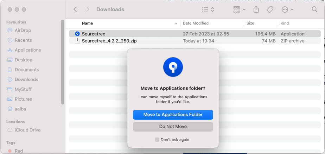Image resolution: width=325 pixels, height=154 pixels.
Task: Click the ZIP archive kind cell
Action: pyautogui.click(x=292, y=41)
